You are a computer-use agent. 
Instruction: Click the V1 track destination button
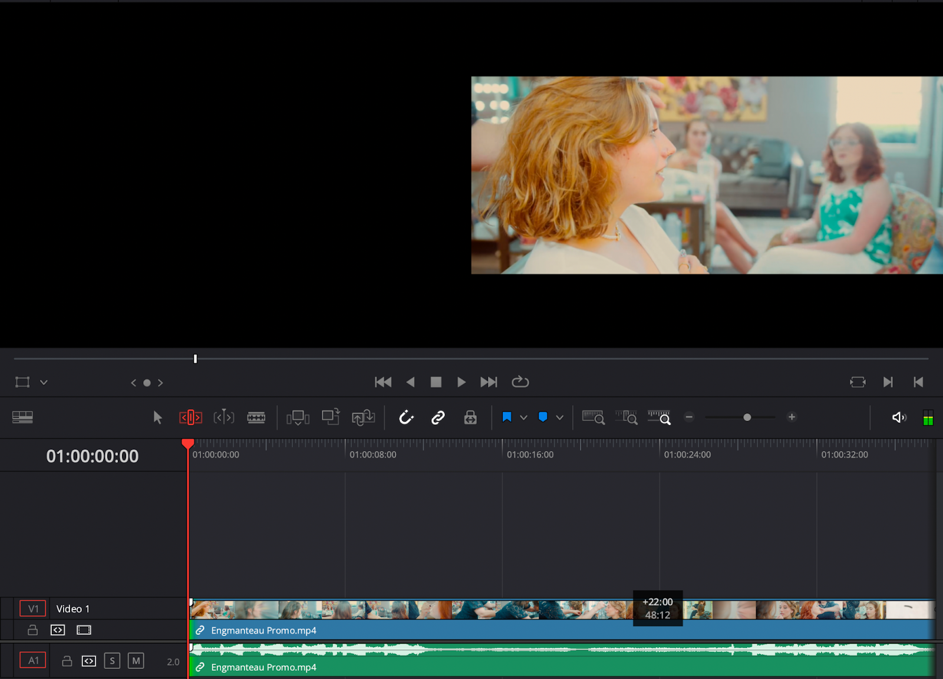pyautogui.click(x=32, y=608)
